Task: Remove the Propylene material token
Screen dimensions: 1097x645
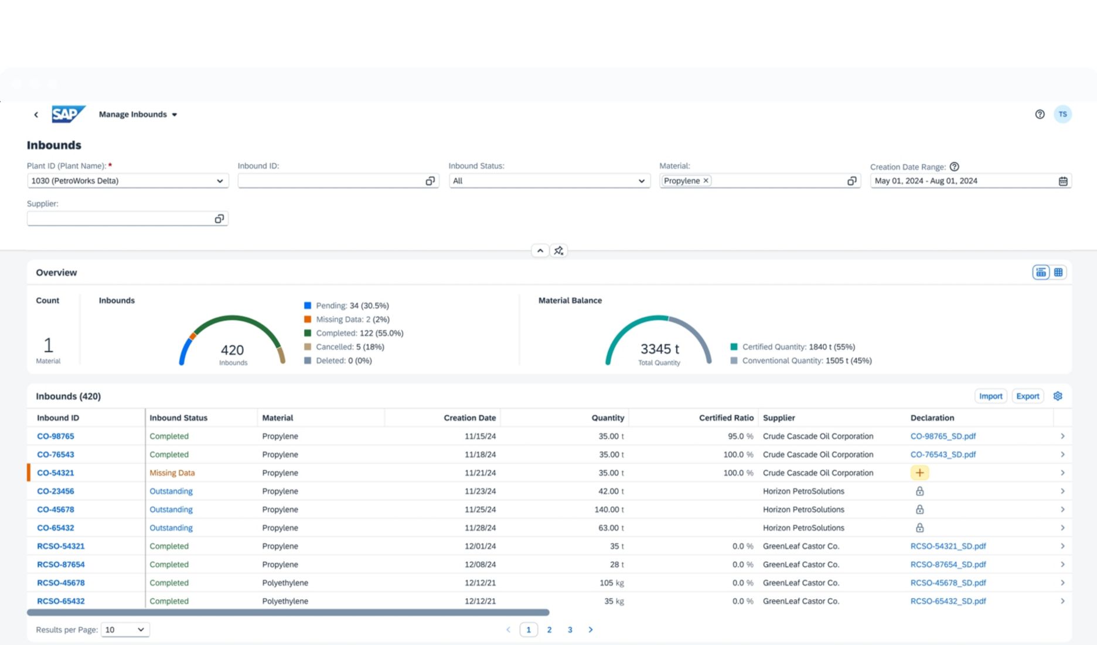Action: 706,181
